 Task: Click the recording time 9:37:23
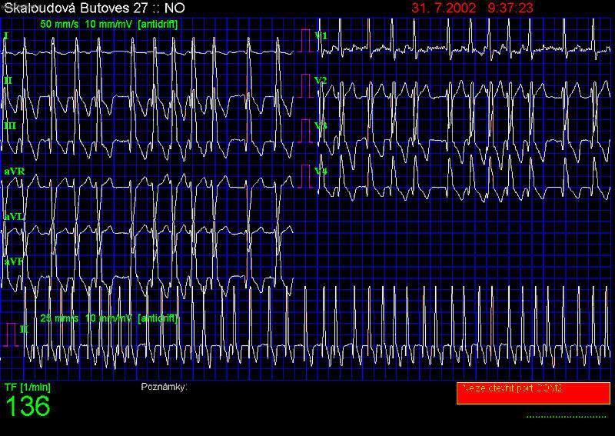505,8
